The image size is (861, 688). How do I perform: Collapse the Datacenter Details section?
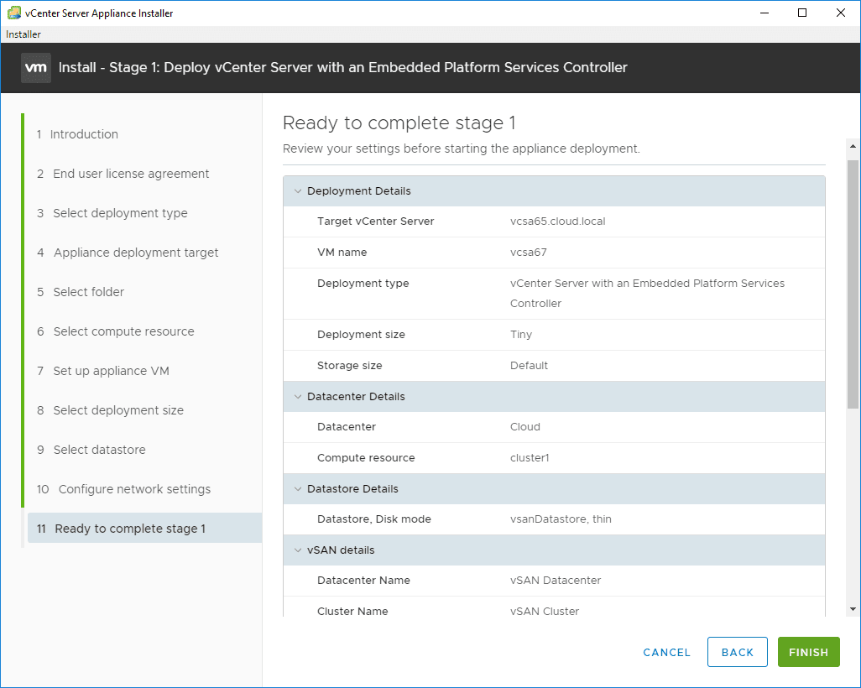click(297, 397)
